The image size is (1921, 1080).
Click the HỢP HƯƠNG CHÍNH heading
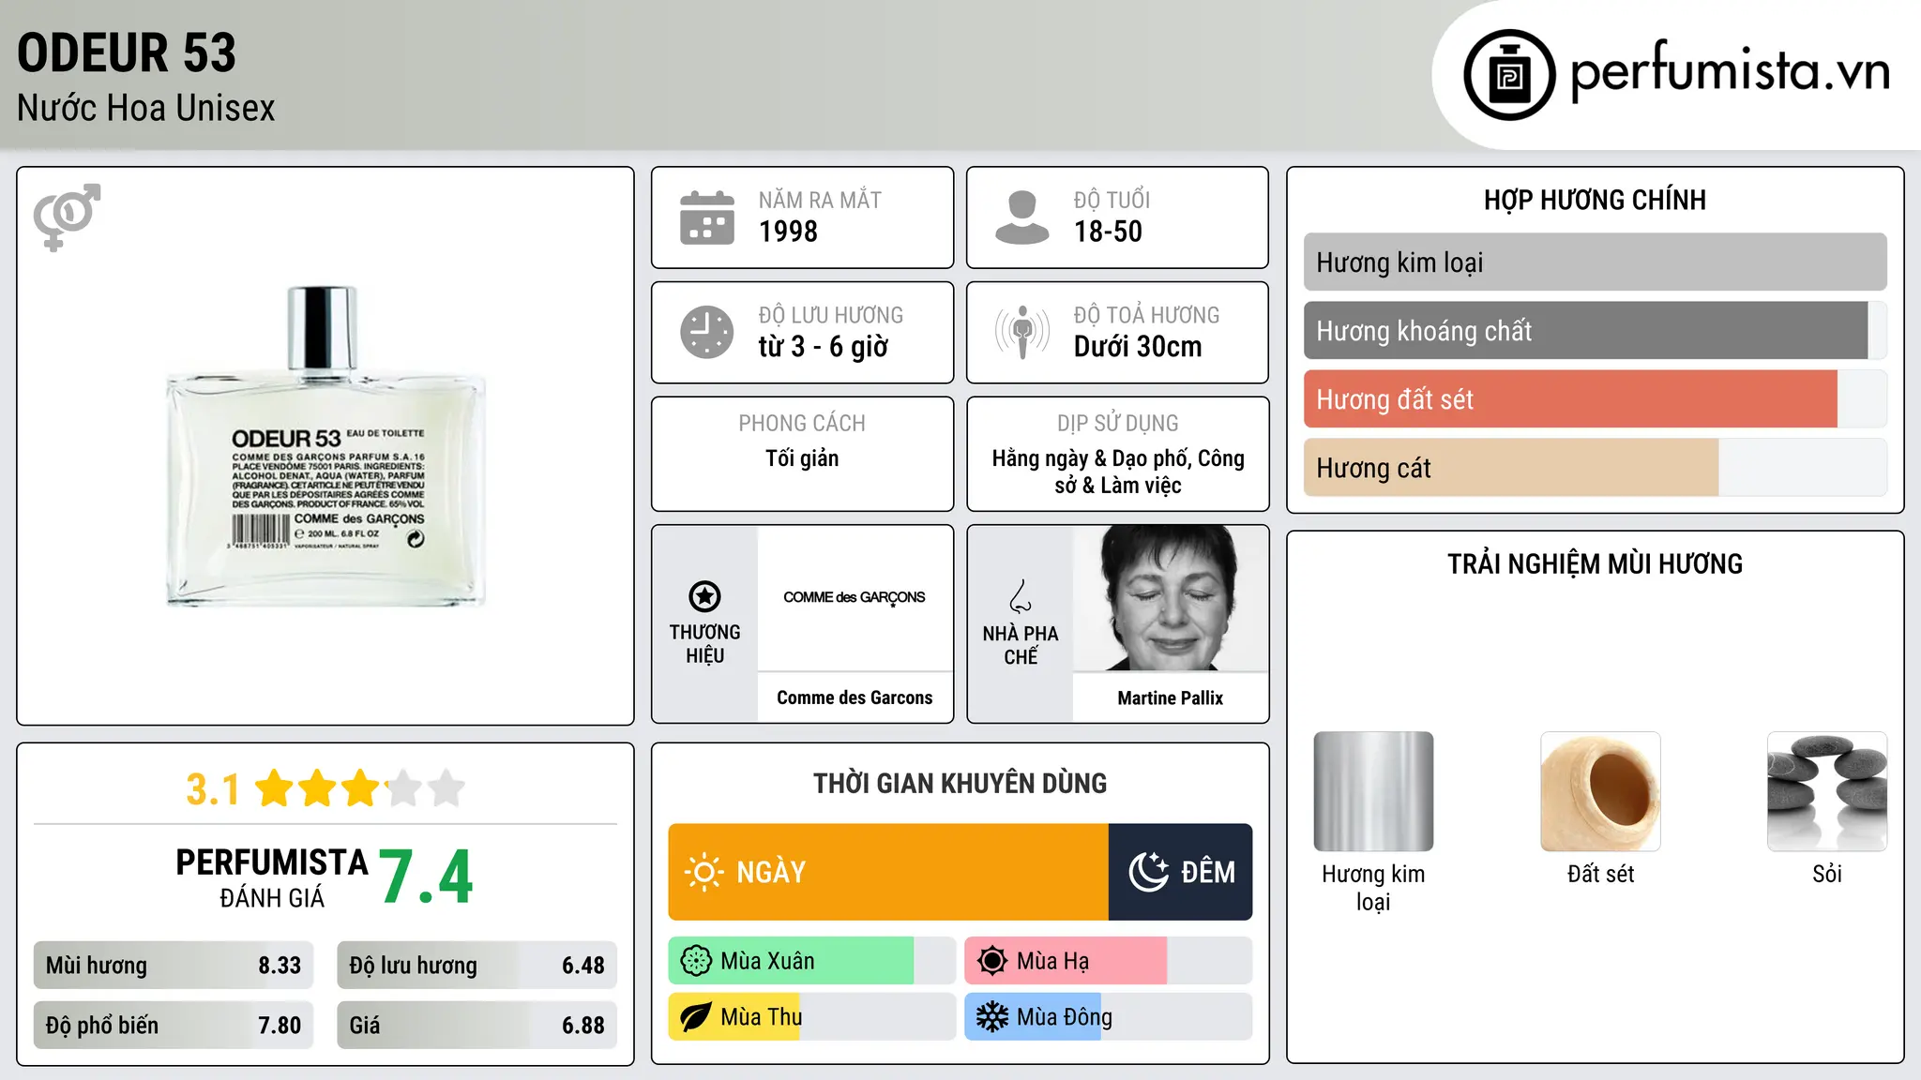point(1595,200)
